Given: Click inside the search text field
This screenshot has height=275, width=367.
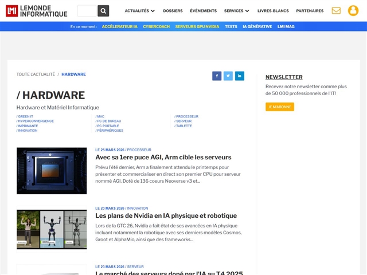Looking at the screenshot, I should (x=87, y=11).
